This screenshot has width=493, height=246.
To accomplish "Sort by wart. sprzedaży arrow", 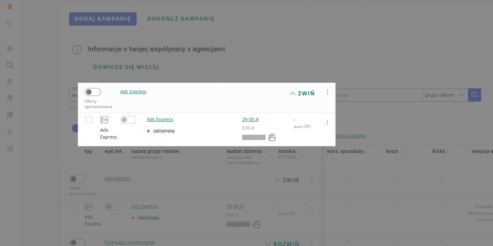I will (x=366, y=152).
